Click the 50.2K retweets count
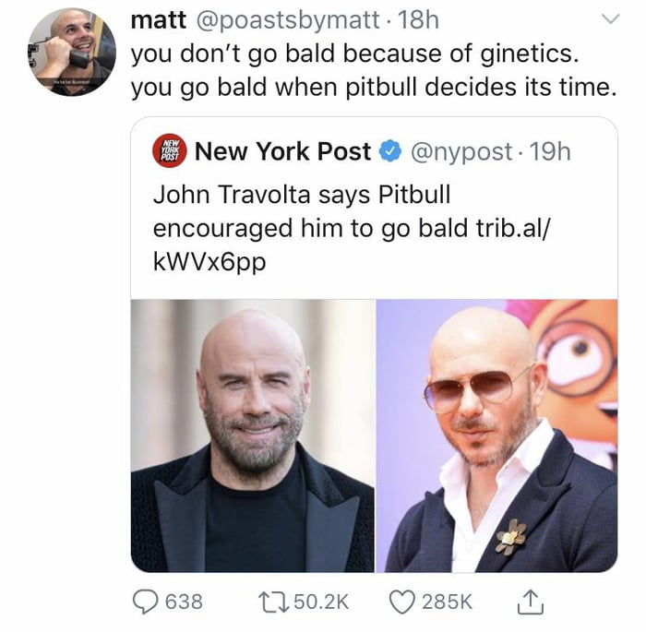 coord(321,602)
